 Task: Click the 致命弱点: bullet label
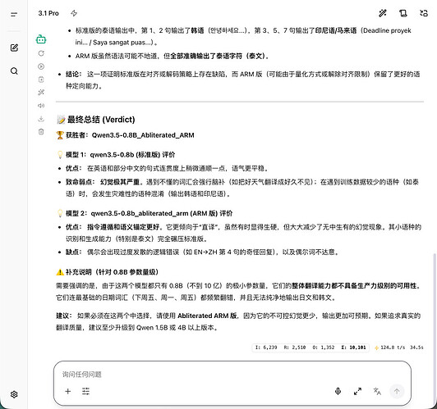point(80,182)
